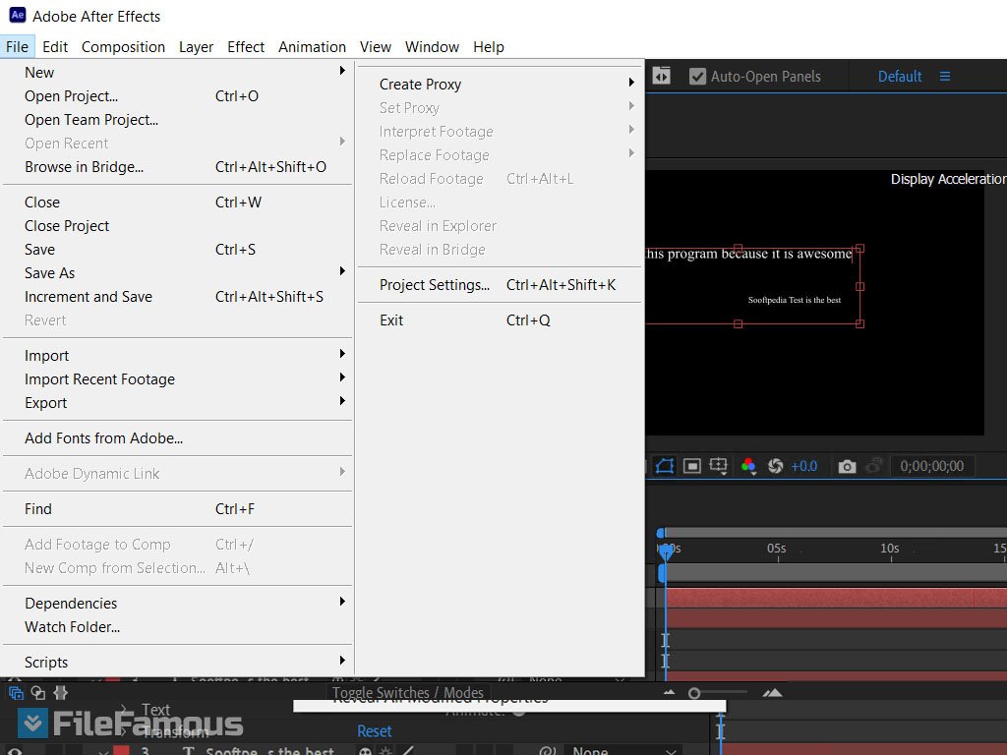This screenshot has height=755, width=1007.
Task: Click the 05s mark on the time ruler
Action: 777,549
